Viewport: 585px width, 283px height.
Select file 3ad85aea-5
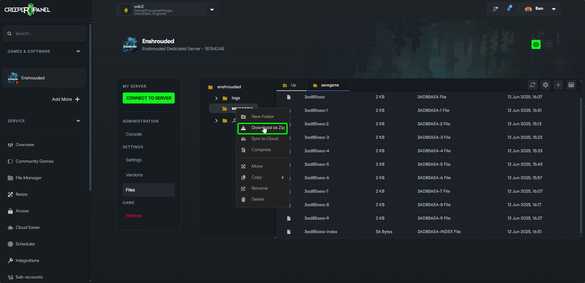317,164
